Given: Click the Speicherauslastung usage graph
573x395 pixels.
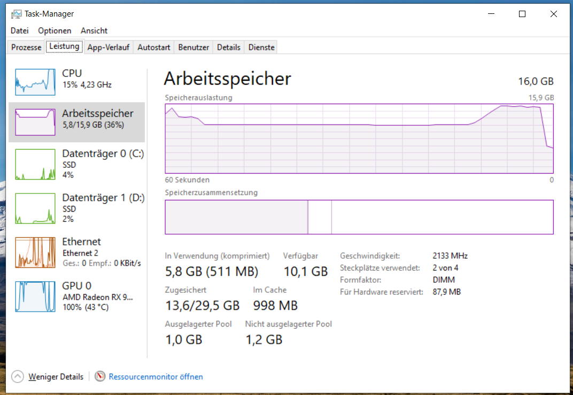Looking at the screenshot, I should 359,138.
